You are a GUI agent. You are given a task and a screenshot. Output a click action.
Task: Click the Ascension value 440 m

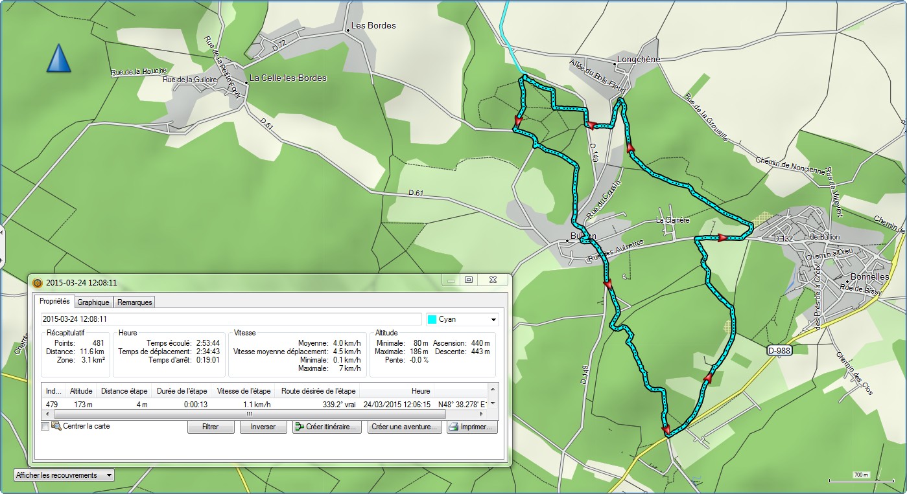click(482, 343)
